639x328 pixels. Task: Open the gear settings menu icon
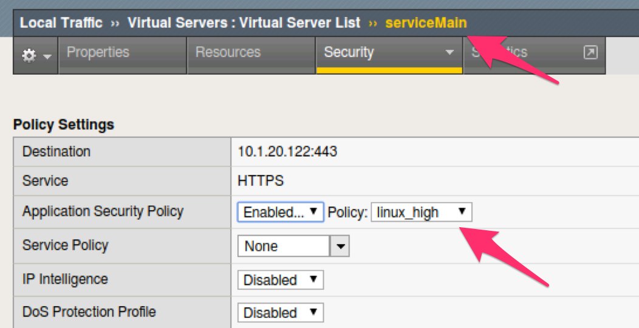[29, 55]
